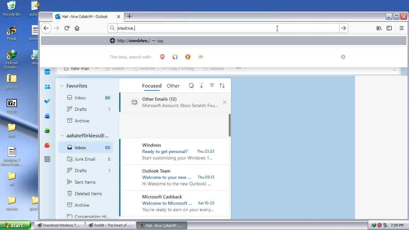
Task: Collapse the Favorites folder group
Action: click(62, 86)
